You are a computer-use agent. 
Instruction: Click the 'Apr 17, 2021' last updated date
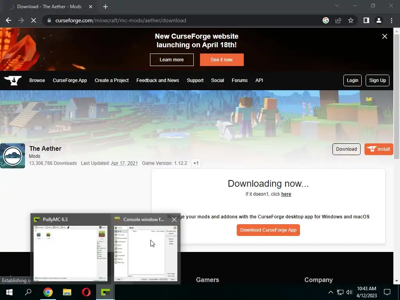tap(124, 163)
